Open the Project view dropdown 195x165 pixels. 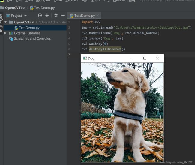tap(25, 16)
